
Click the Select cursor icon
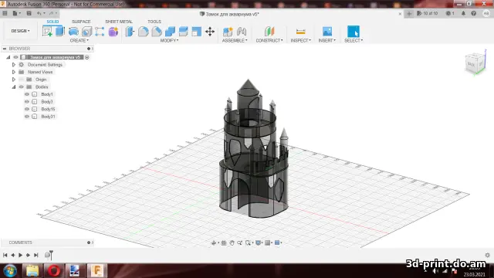click(354, 32)
